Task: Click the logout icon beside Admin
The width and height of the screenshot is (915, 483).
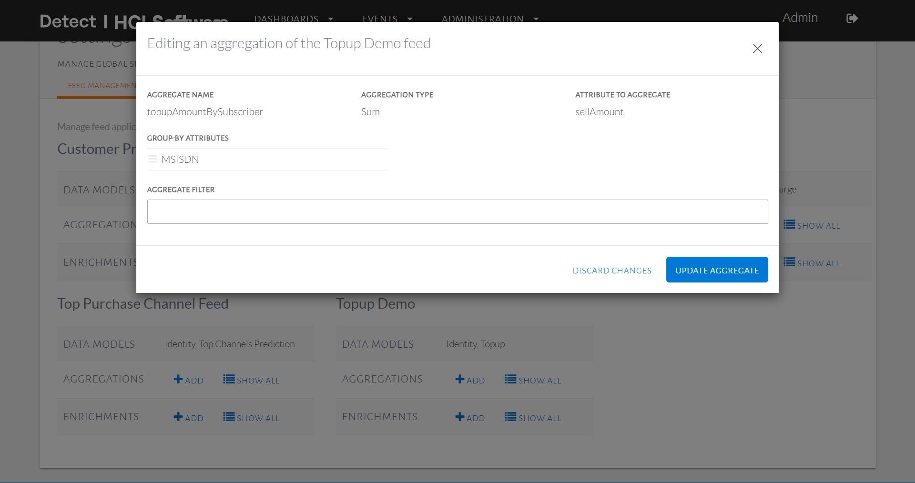Action: pyautogui.click(x=852, y=19)
